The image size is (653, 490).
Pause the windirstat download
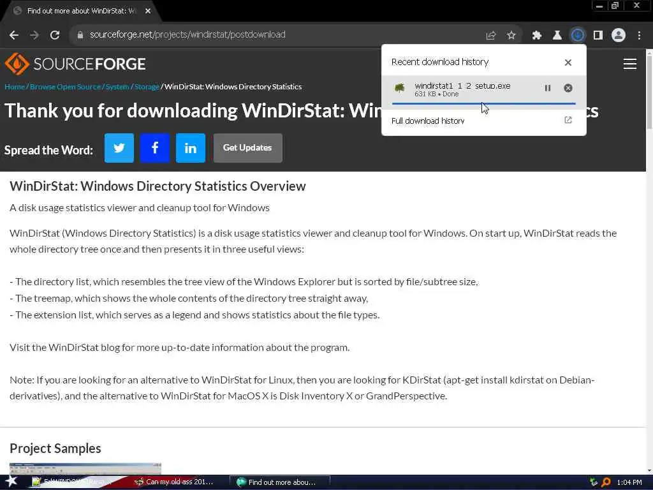pyautogui.click(x=548, y=88)
